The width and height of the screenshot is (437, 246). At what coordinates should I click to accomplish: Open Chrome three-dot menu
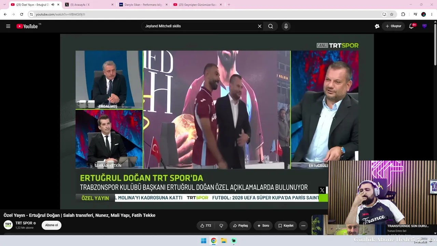432,14
